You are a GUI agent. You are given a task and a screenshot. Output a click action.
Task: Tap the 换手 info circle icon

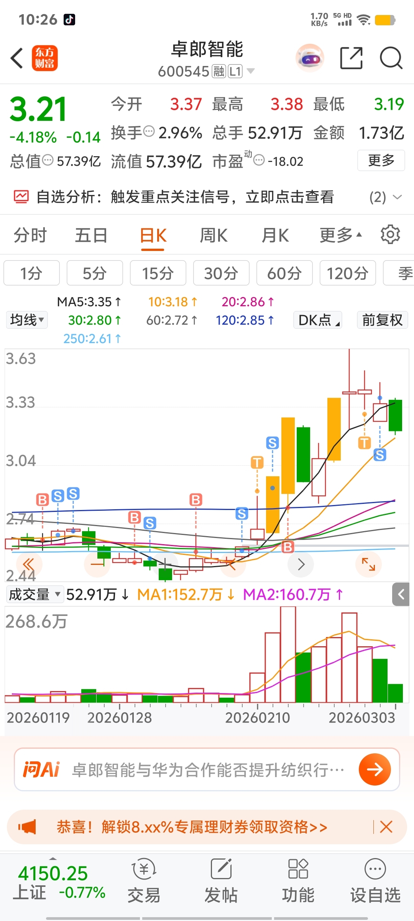[149, 132]
